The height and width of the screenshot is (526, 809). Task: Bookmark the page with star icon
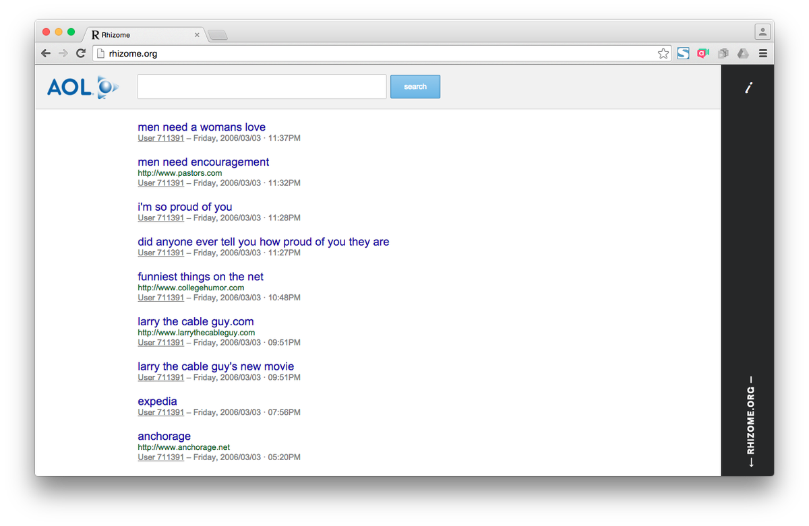pyautogui.click(x=663, y=53)
